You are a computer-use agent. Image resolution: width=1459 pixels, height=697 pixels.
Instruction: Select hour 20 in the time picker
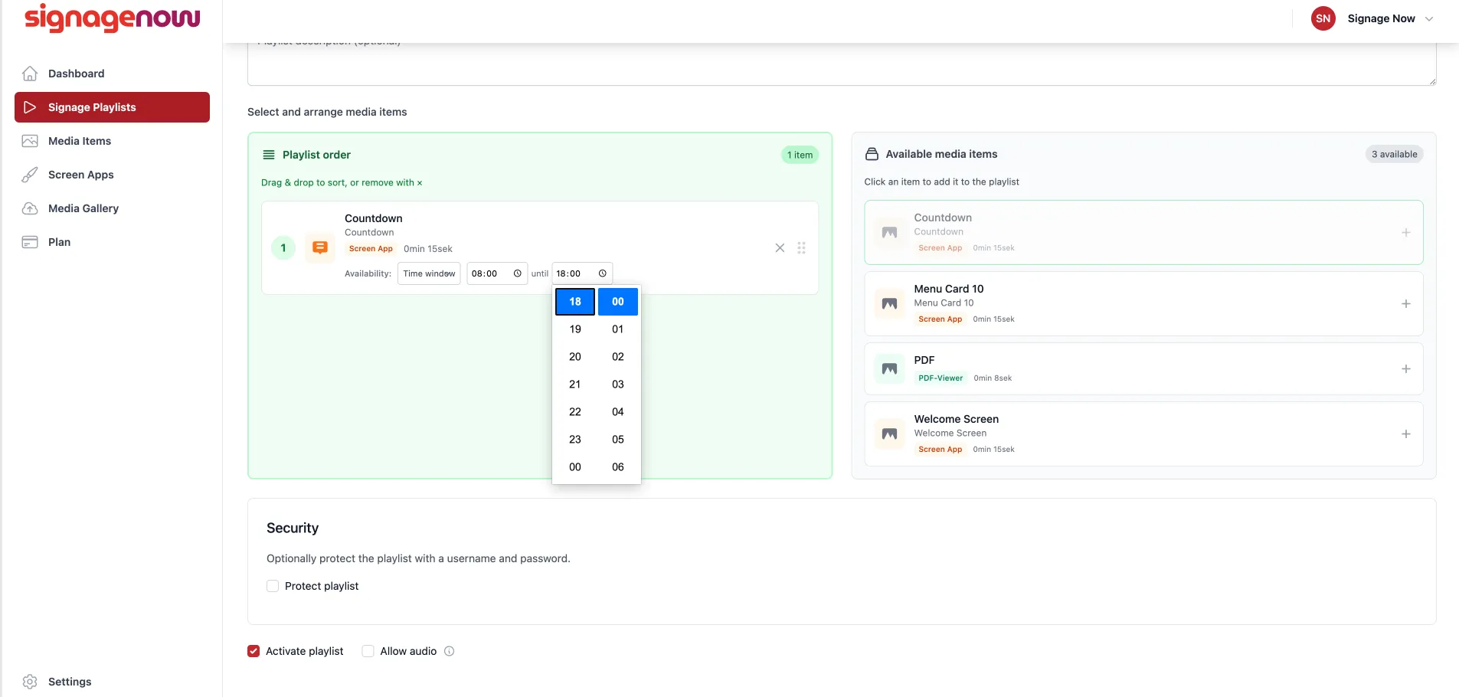point(575,357)
